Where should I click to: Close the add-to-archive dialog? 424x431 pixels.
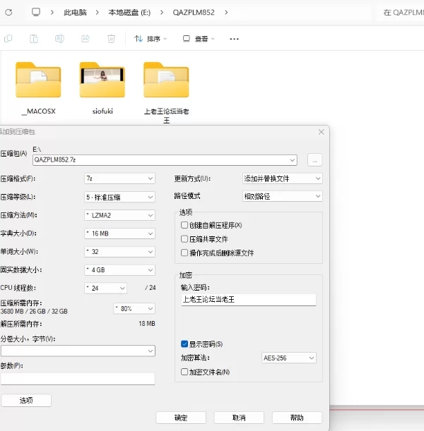click(x=321, y=132)
